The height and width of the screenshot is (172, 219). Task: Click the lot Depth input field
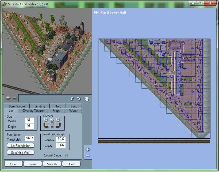pyautogui.click(x=29, y=126)
